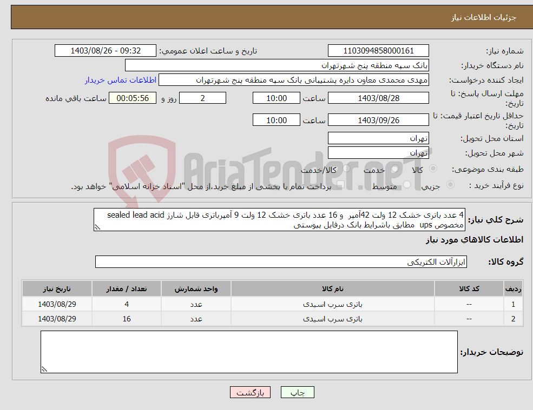Click the need number field 1103094858000161

(x=378, y=51)
